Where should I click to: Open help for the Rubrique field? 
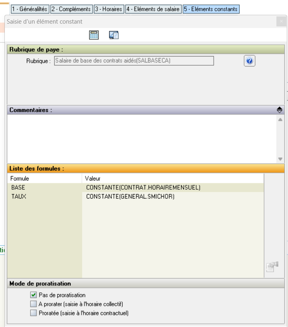(249, 61)
